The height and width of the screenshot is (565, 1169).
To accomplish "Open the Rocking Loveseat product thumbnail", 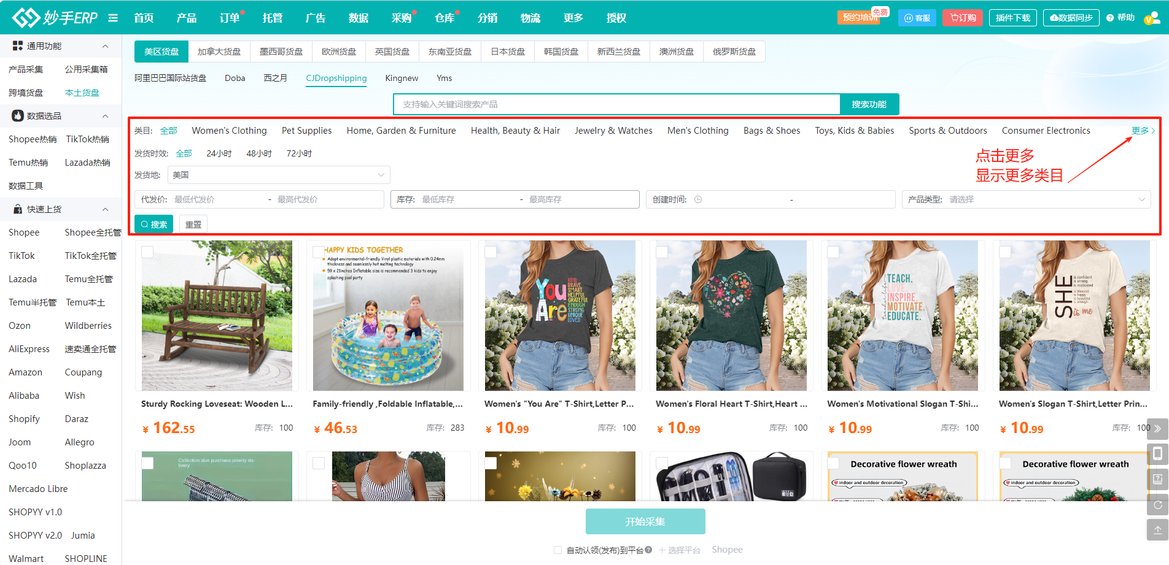I will tap(217, 315).
